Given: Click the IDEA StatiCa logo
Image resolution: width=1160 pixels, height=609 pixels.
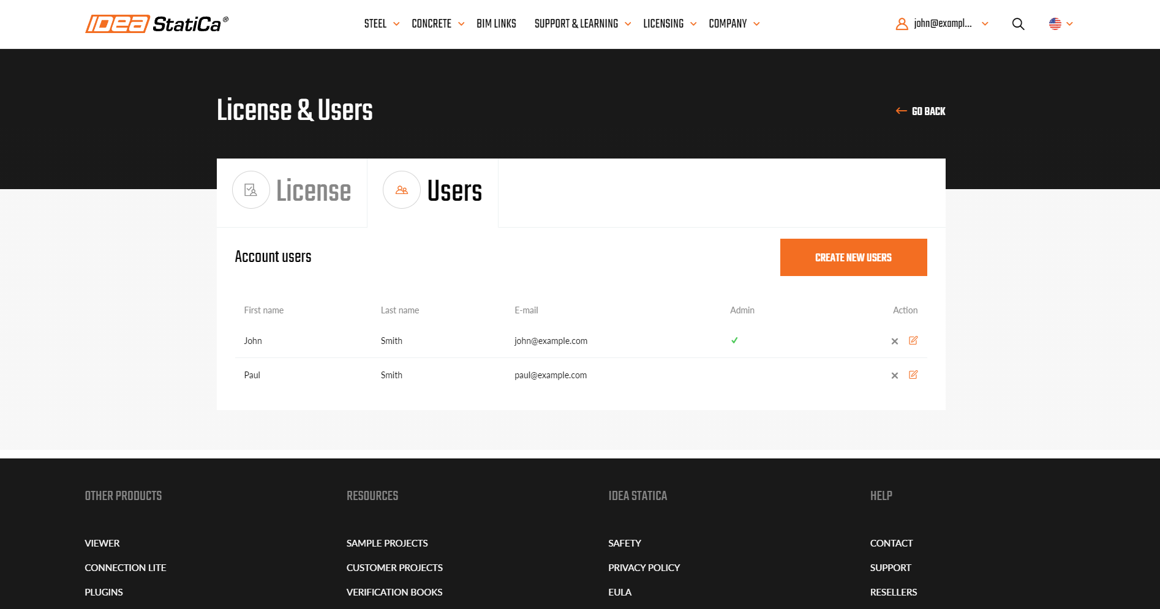Looking at the screenshot, I should (156, 24).
